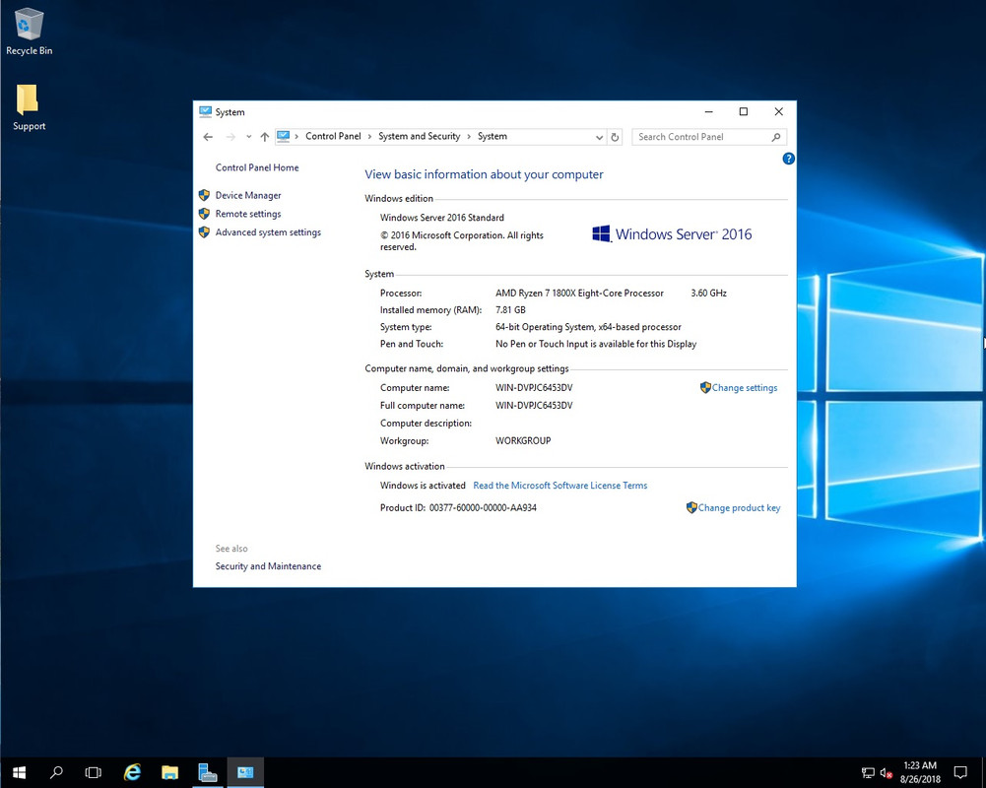
Task: Click the 7.81 GB memory value
Action: (510, 310)
